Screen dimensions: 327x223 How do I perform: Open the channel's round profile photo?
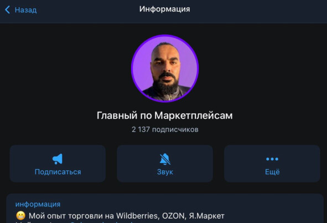pos(165,68)
